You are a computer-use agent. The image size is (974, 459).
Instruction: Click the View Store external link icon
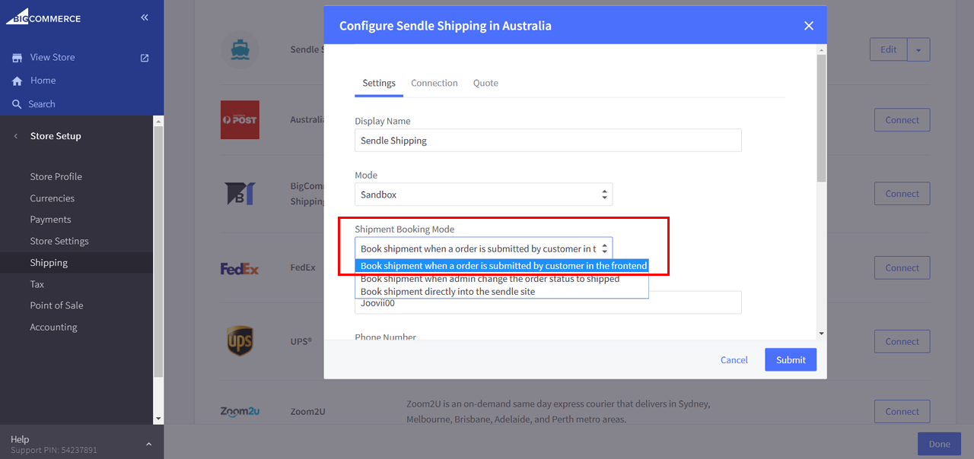(x=145, y=58)
